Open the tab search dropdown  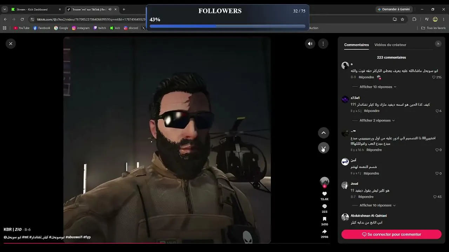coord(5,9)
